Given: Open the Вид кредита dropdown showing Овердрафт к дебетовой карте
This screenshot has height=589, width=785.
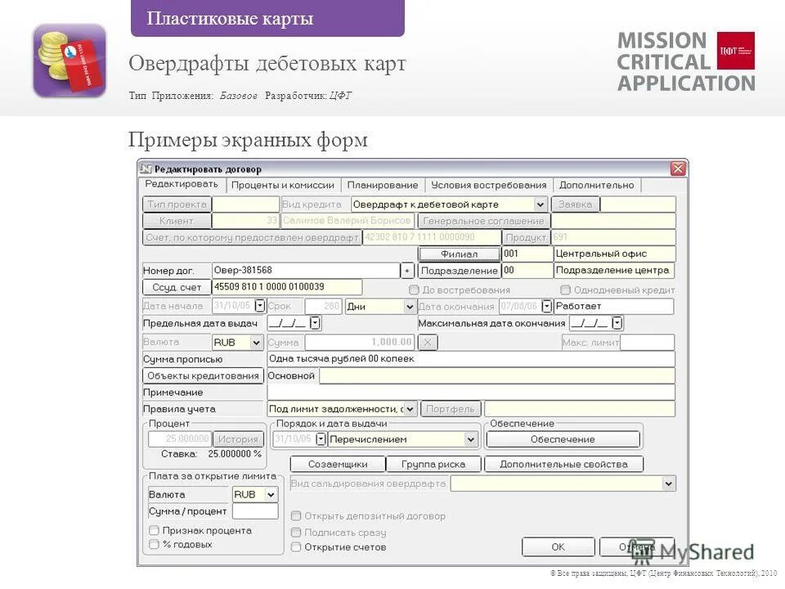Looking at the screenshot, I should 541,204.
